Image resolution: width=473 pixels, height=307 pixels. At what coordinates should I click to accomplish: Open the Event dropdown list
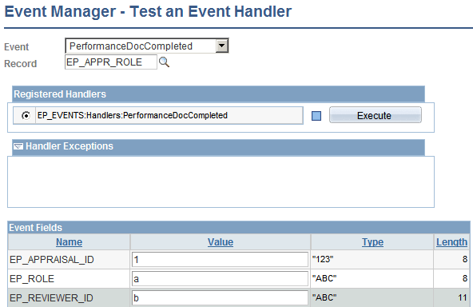point(222,46)
